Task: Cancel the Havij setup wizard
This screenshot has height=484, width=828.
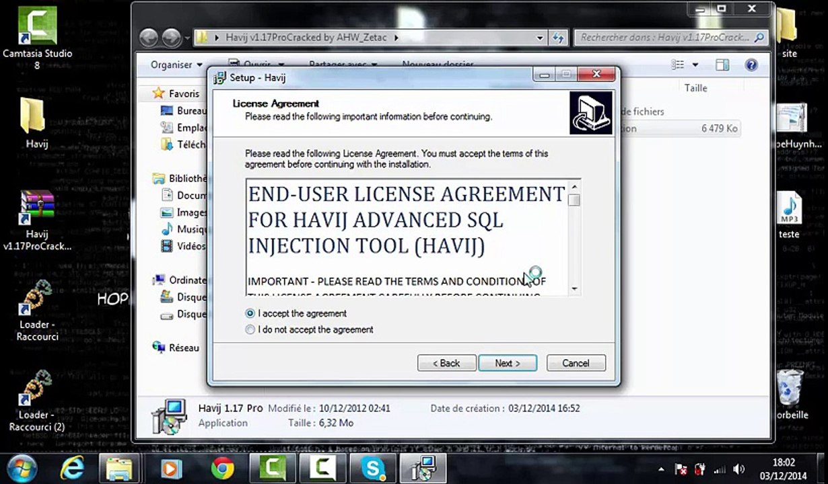Action: tap(576, 363)
